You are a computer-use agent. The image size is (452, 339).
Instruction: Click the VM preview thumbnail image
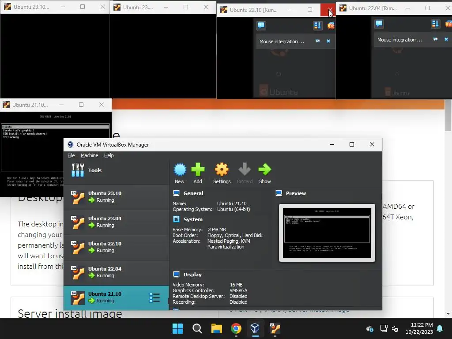[327, 233]
